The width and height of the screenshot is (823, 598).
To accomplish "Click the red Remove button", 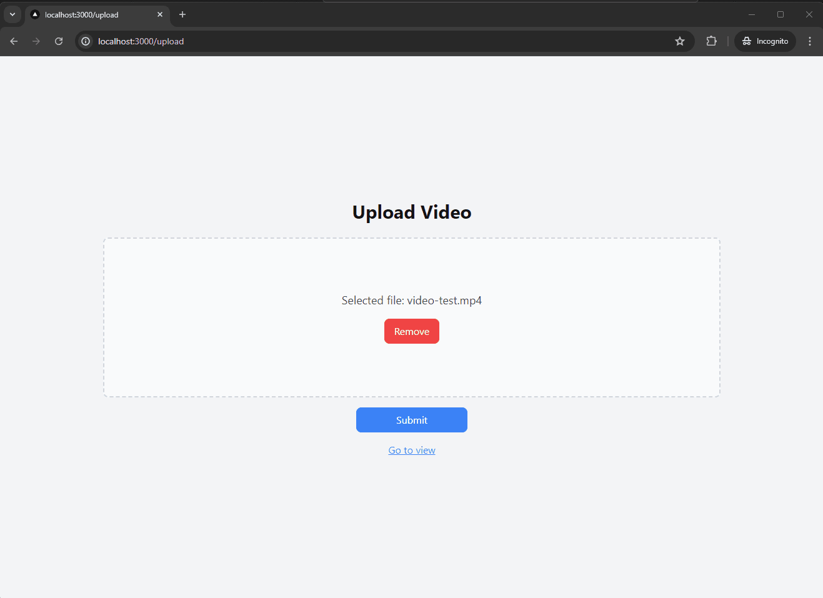I will (411, 331).
